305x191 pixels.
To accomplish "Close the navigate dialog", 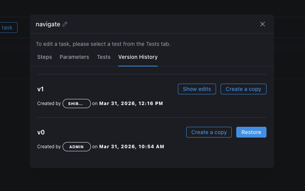I will (x=262, y=24).
